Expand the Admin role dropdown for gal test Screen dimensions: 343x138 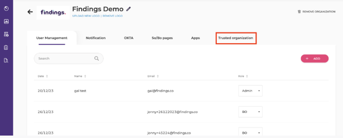point(250,91)
